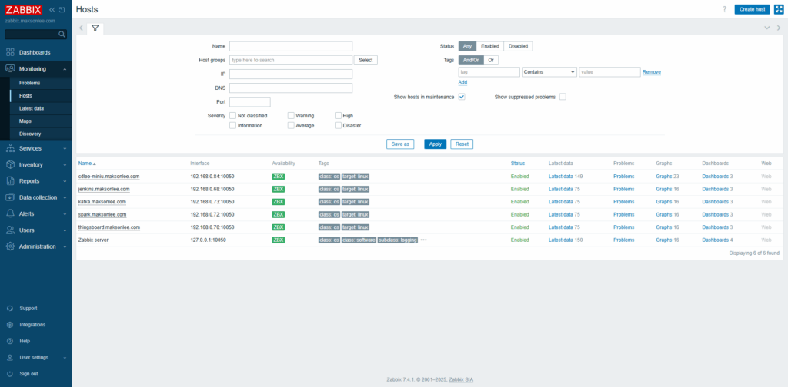Click the Inventory cube icon
Viewport: 788px width, 387px height.
(10, 164)
